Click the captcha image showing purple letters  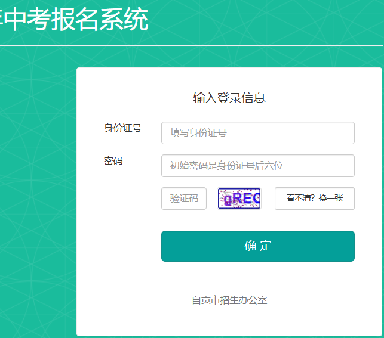[239, 199]
